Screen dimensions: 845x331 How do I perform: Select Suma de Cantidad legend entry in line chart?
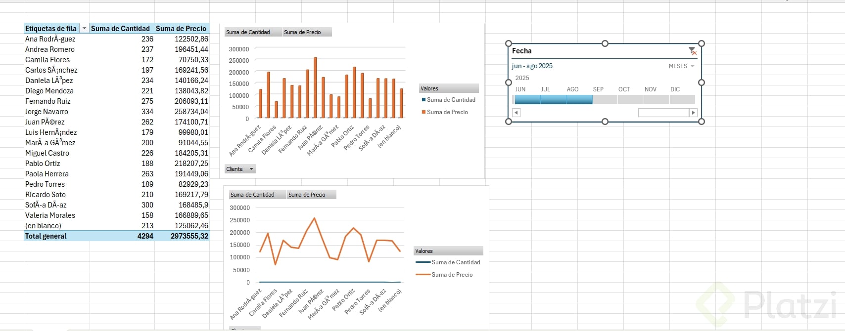point(448,262)
